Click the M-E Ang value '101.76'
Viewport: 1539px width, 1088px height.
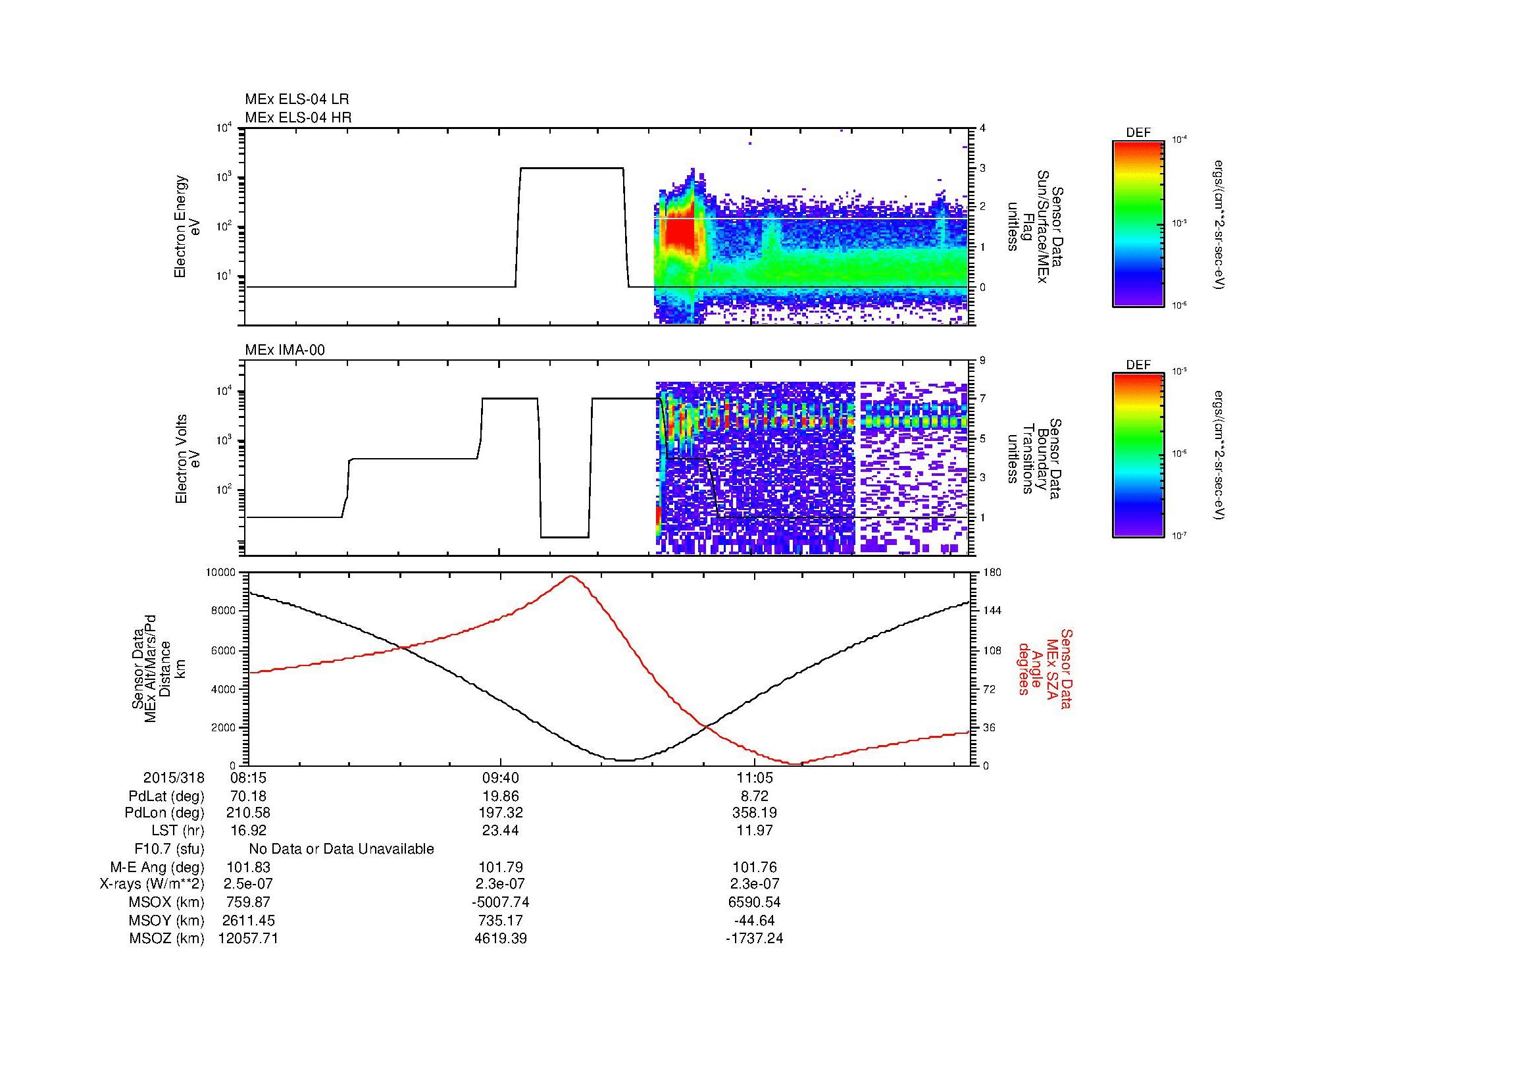click(x=754, y=868)
